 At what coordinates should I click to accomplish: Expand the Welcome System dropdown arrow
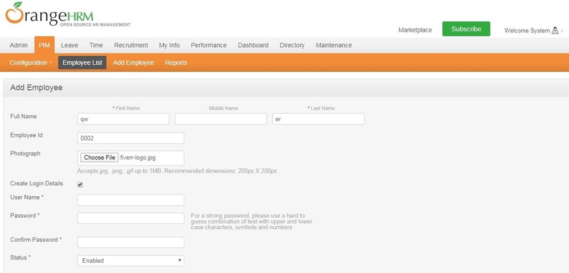[x=562, y=31]
